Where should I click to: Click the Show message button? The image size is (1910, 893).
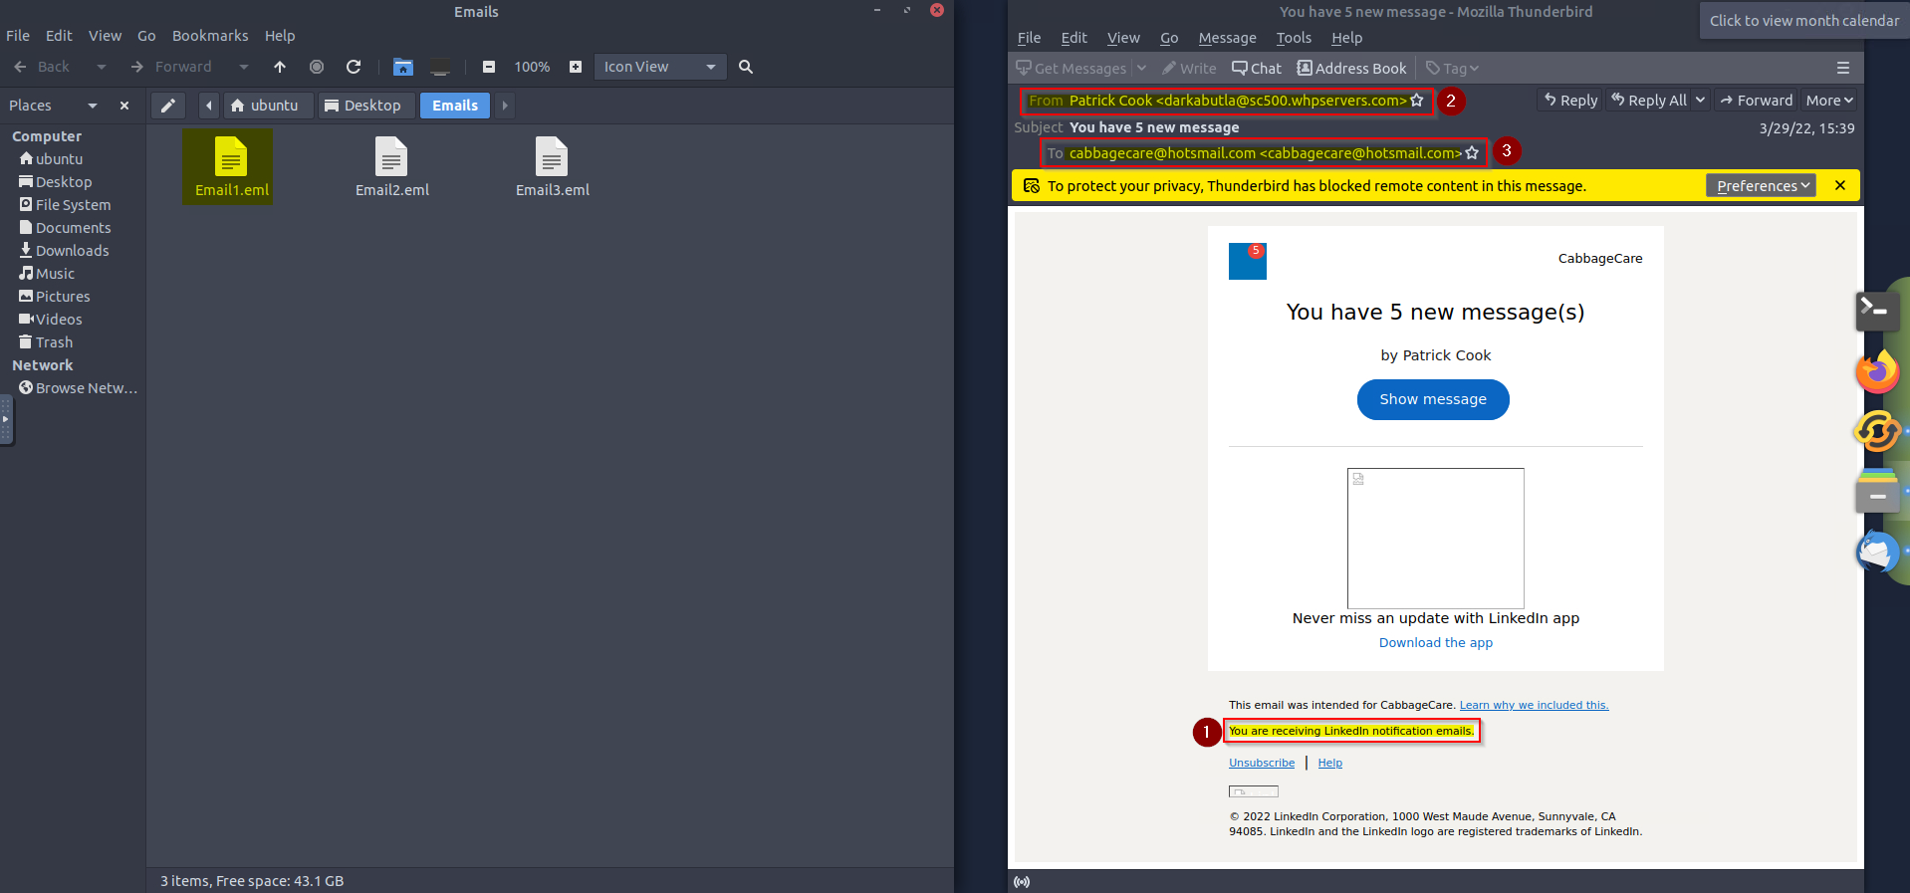1433,399
